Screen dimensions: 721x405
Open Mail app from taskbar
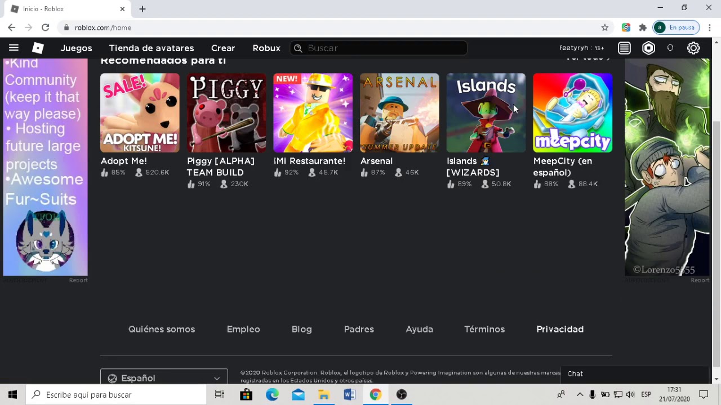click(298, 394)
